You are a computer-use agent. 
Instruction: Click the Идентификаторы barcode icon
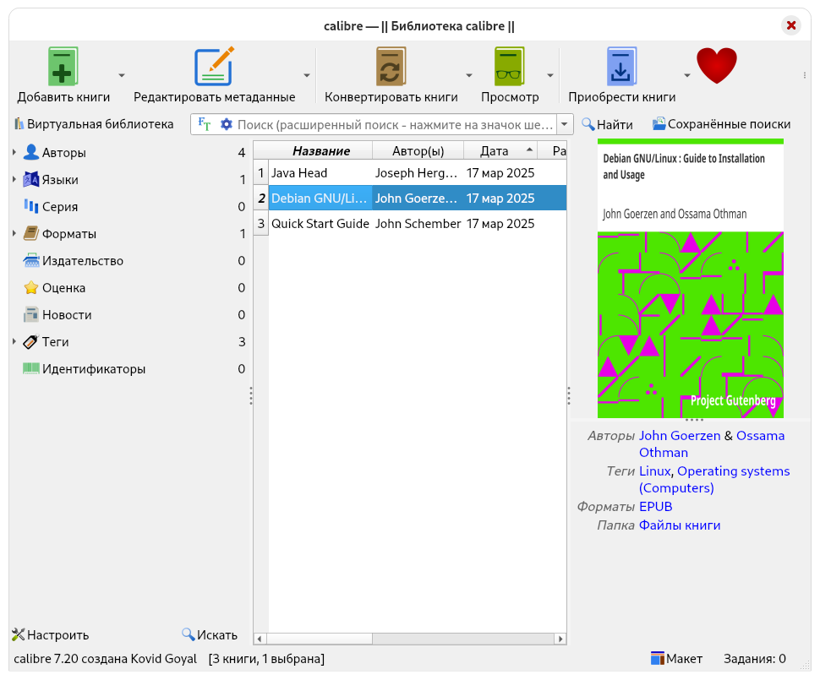(x=31, y=368)
